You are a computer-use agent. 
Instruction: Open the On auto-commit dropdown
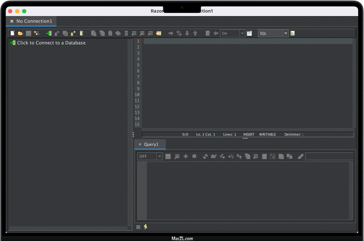242,33
